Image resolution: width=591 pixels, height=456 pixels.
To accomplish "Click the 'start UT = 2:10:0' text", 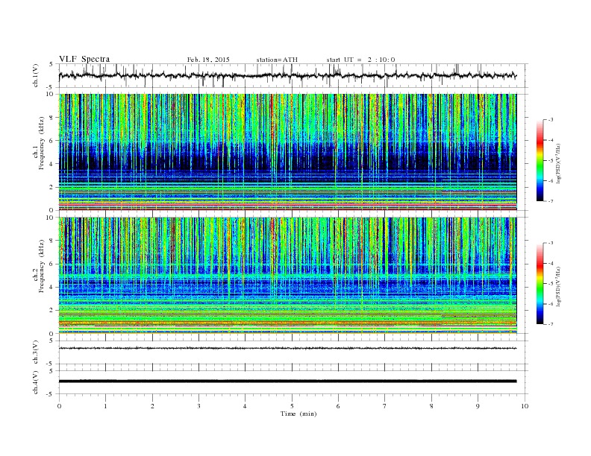I will 360,60.
